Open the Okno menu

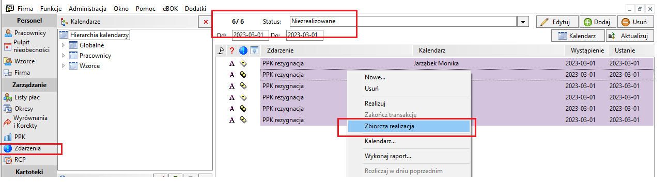(121, 9)
